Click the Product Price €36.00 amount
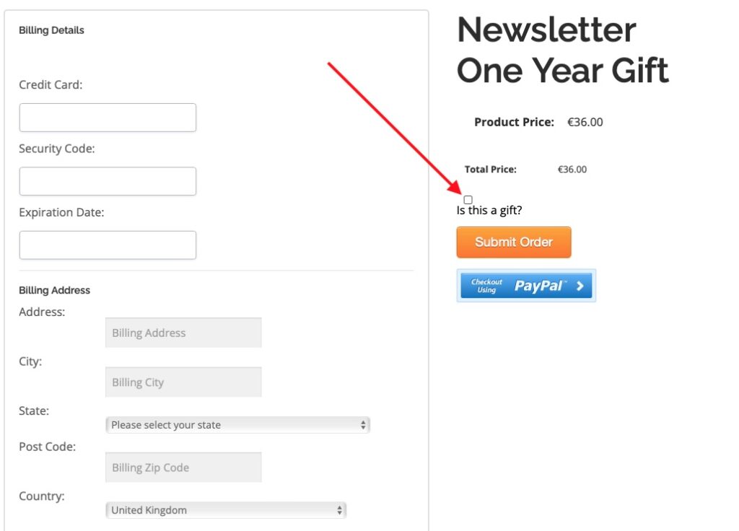Image resolution: width=739 pixels, height=531 pixels. [x=585, y=122]
